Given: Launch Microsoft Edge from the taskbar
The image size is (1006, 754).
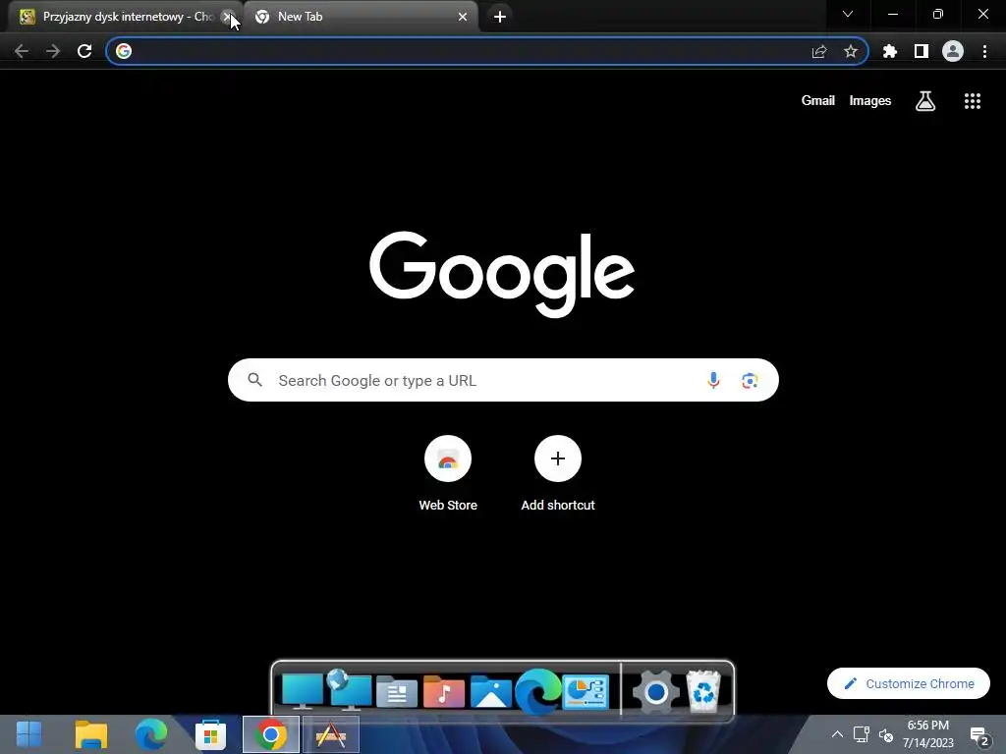Looking at the screenshot, I should tap(151, 734).
